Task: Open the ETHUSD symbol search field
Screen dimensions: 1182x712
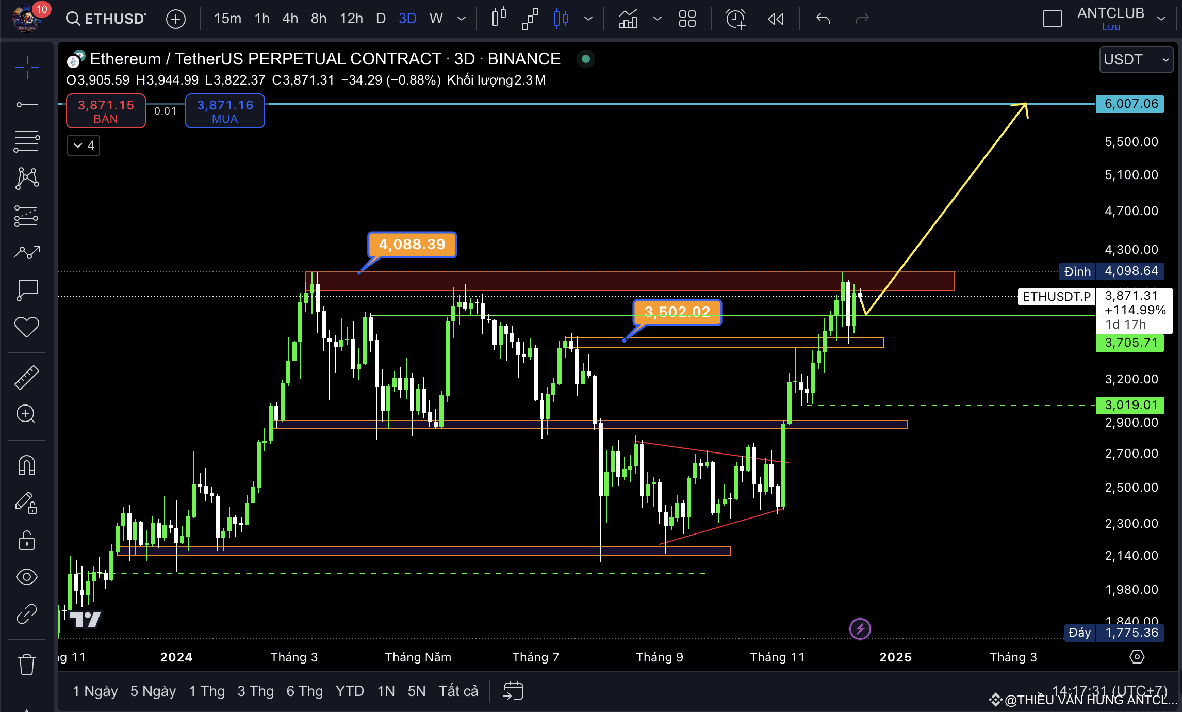Action: tap(106, 18)
